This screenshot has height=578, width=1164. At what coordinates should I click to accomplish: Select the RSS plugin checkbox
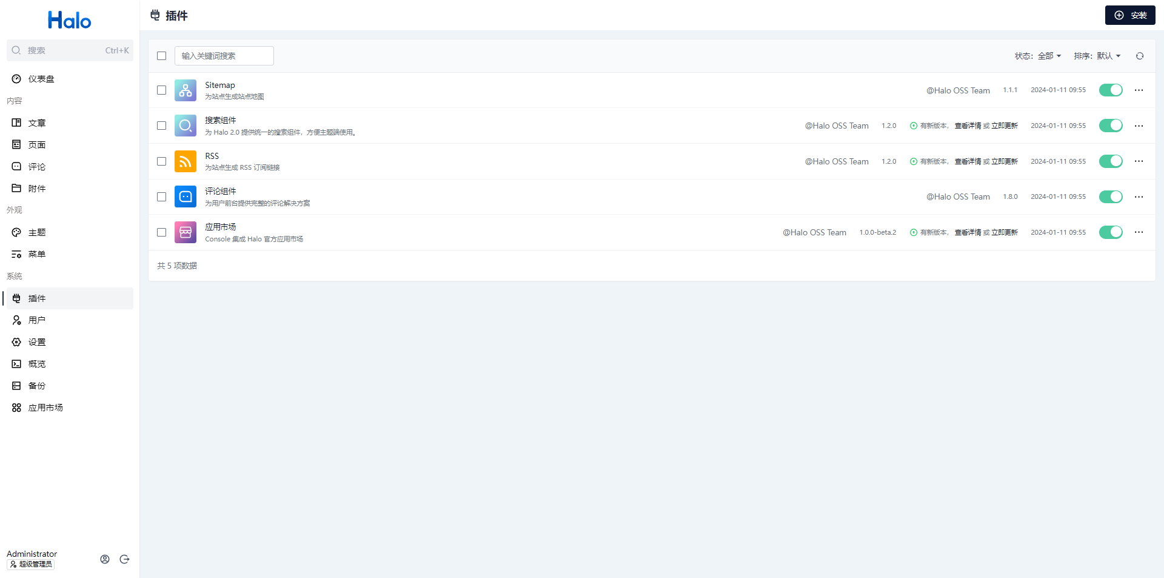click(x=161, y=161)
